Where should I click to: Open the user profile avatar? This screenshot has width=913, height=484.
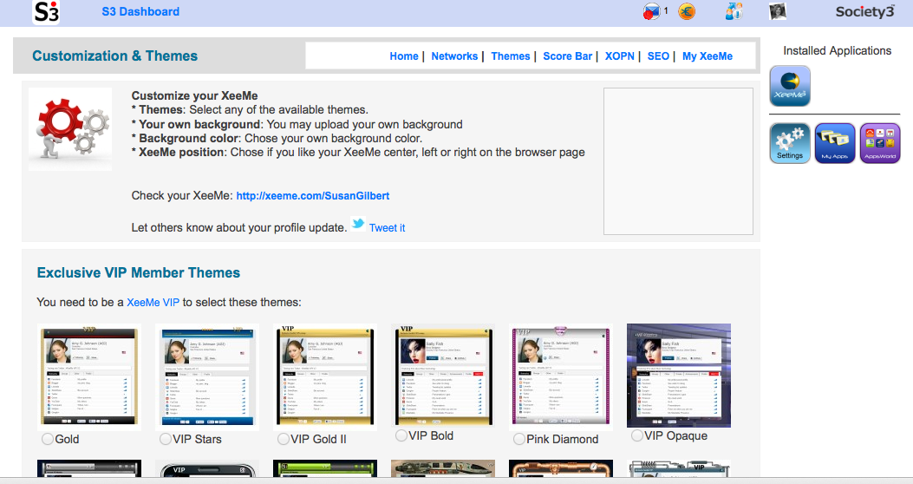tap(778, 11)
